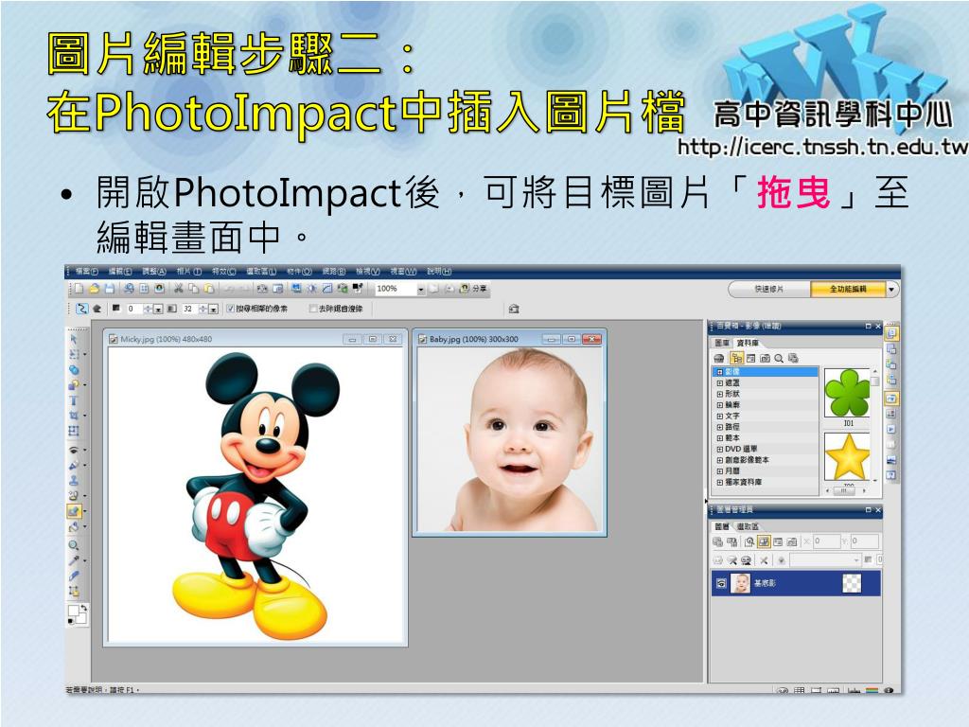
Task: Open the zoom 100% dropdown
Action: point(421,289)
